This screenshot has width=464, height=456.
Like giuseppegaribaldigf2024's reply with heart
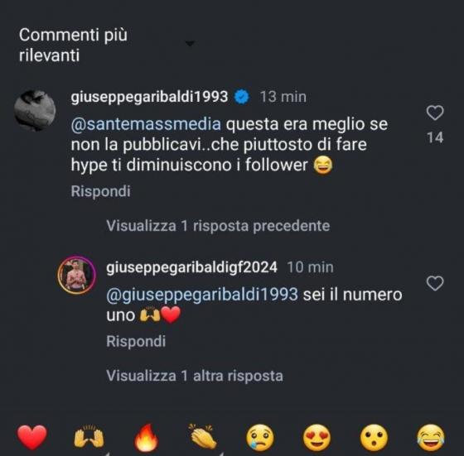tap(435, 283)
